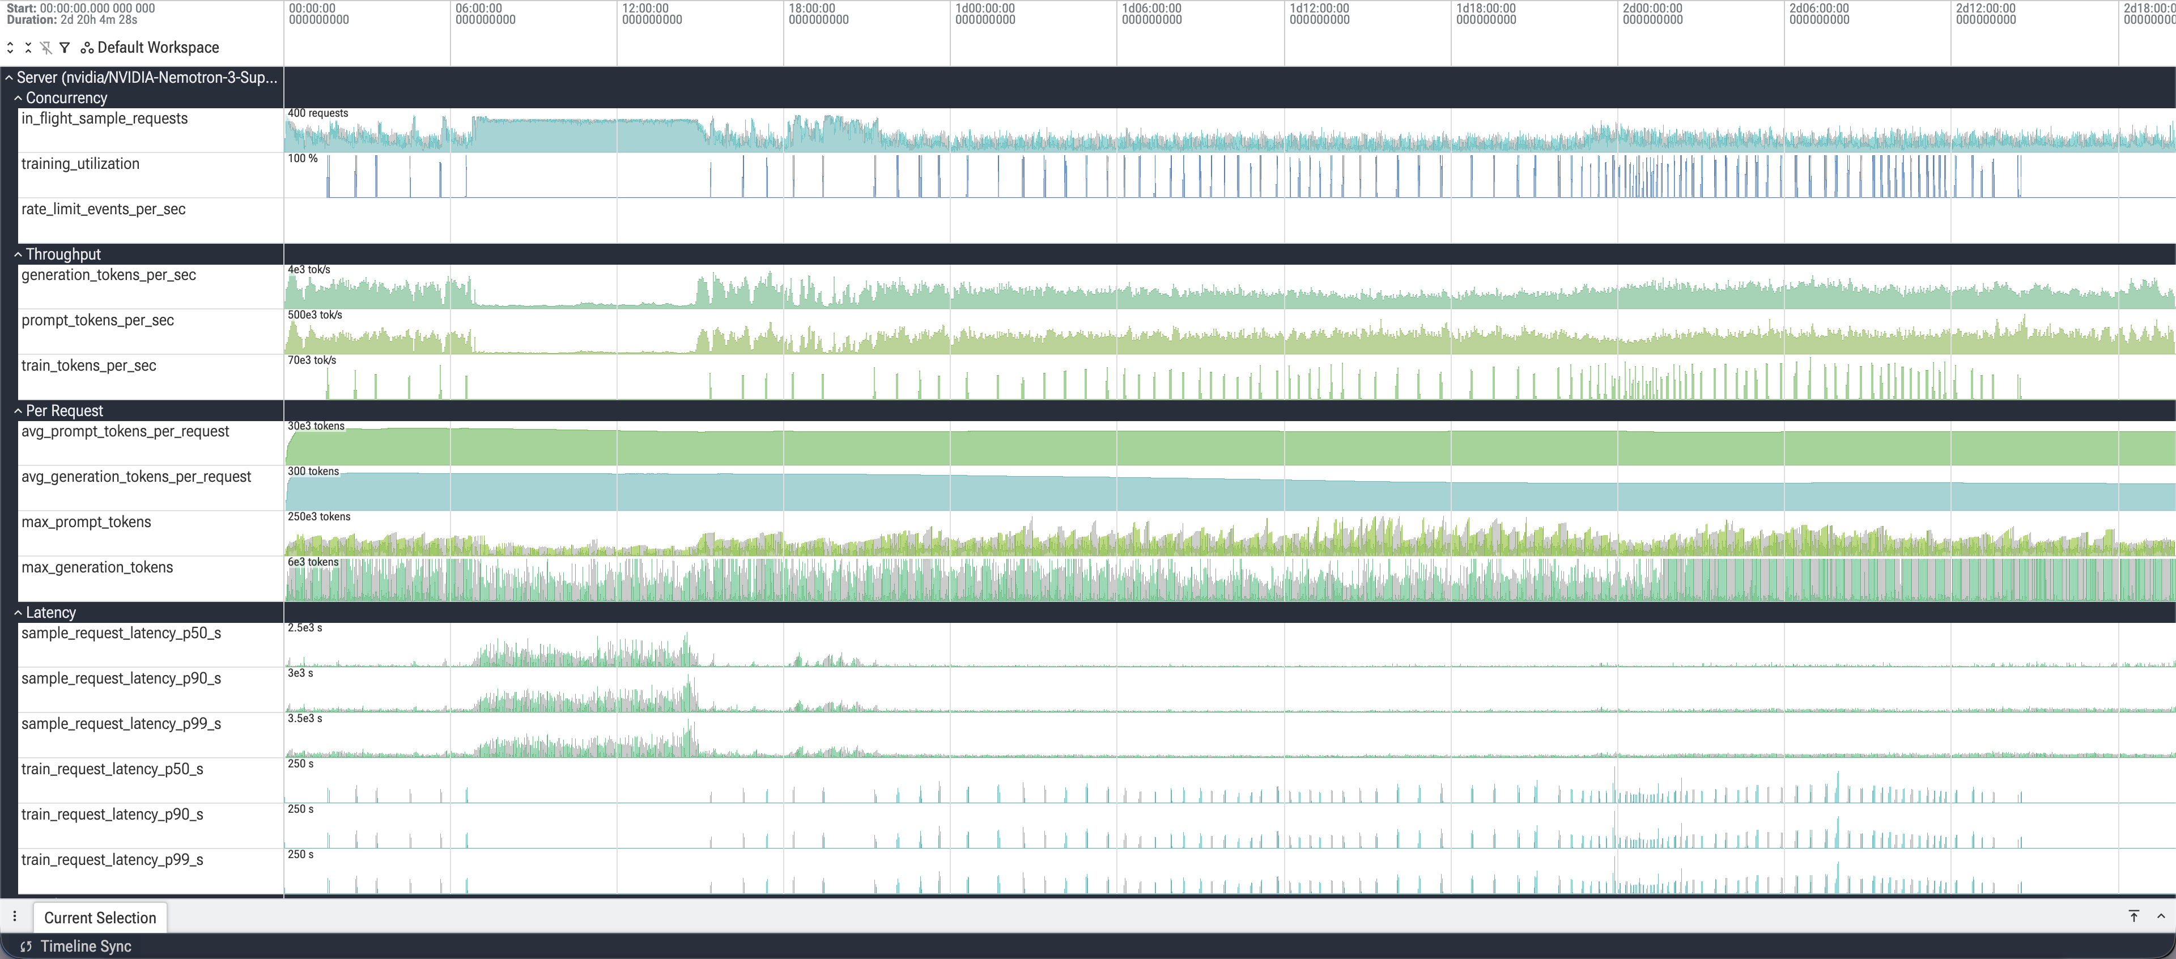The image size is (2176, 959).
Task: Collapse the Server nvidia Nemotron group
Action: pyautogui.click(x=8, y=78)
